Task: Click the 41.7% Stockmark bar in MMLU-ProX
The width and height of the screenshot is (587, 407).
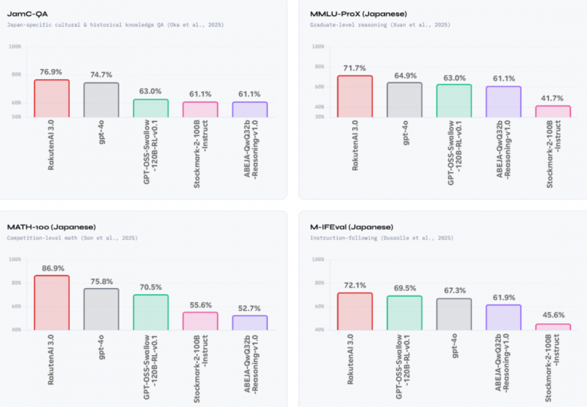Action: coord(553,111)
